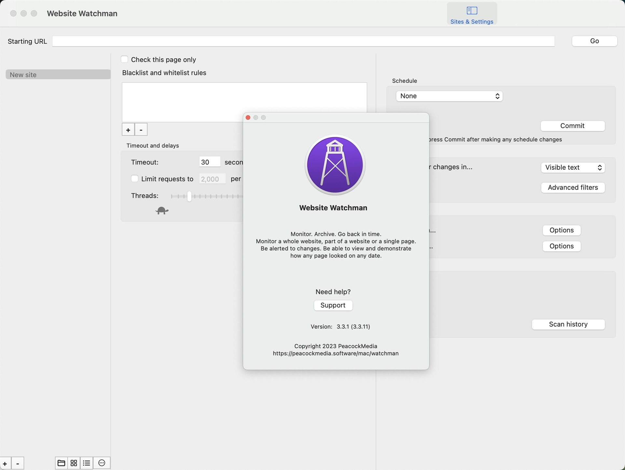Switch to grid view in bottom toolbar
The height and width of the screenshot is (470, 625).
pos(74,463)
